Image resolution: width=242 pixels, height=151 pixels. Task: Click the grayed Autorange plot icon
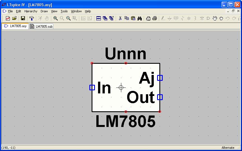tap(83, 18)
